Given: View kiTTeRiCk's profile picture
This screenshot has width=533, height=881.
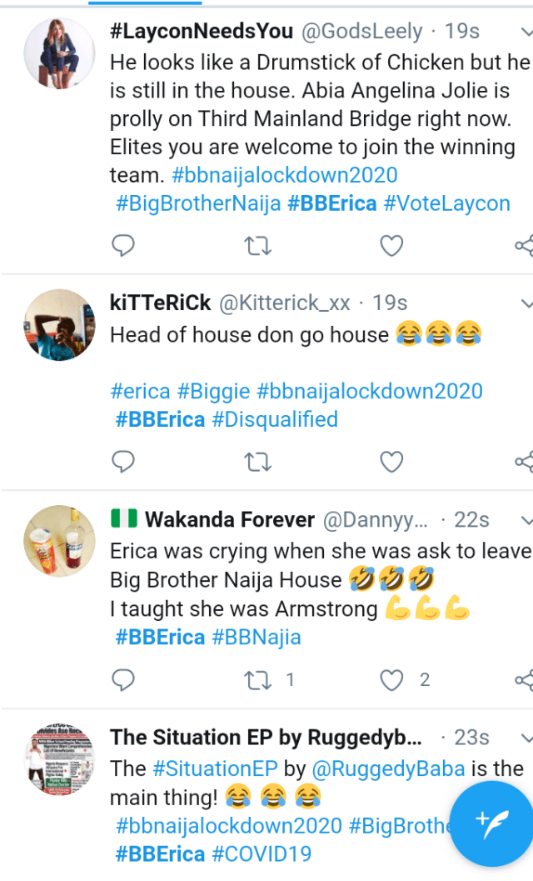Looking at the screenshot, I should click(59, 325).
